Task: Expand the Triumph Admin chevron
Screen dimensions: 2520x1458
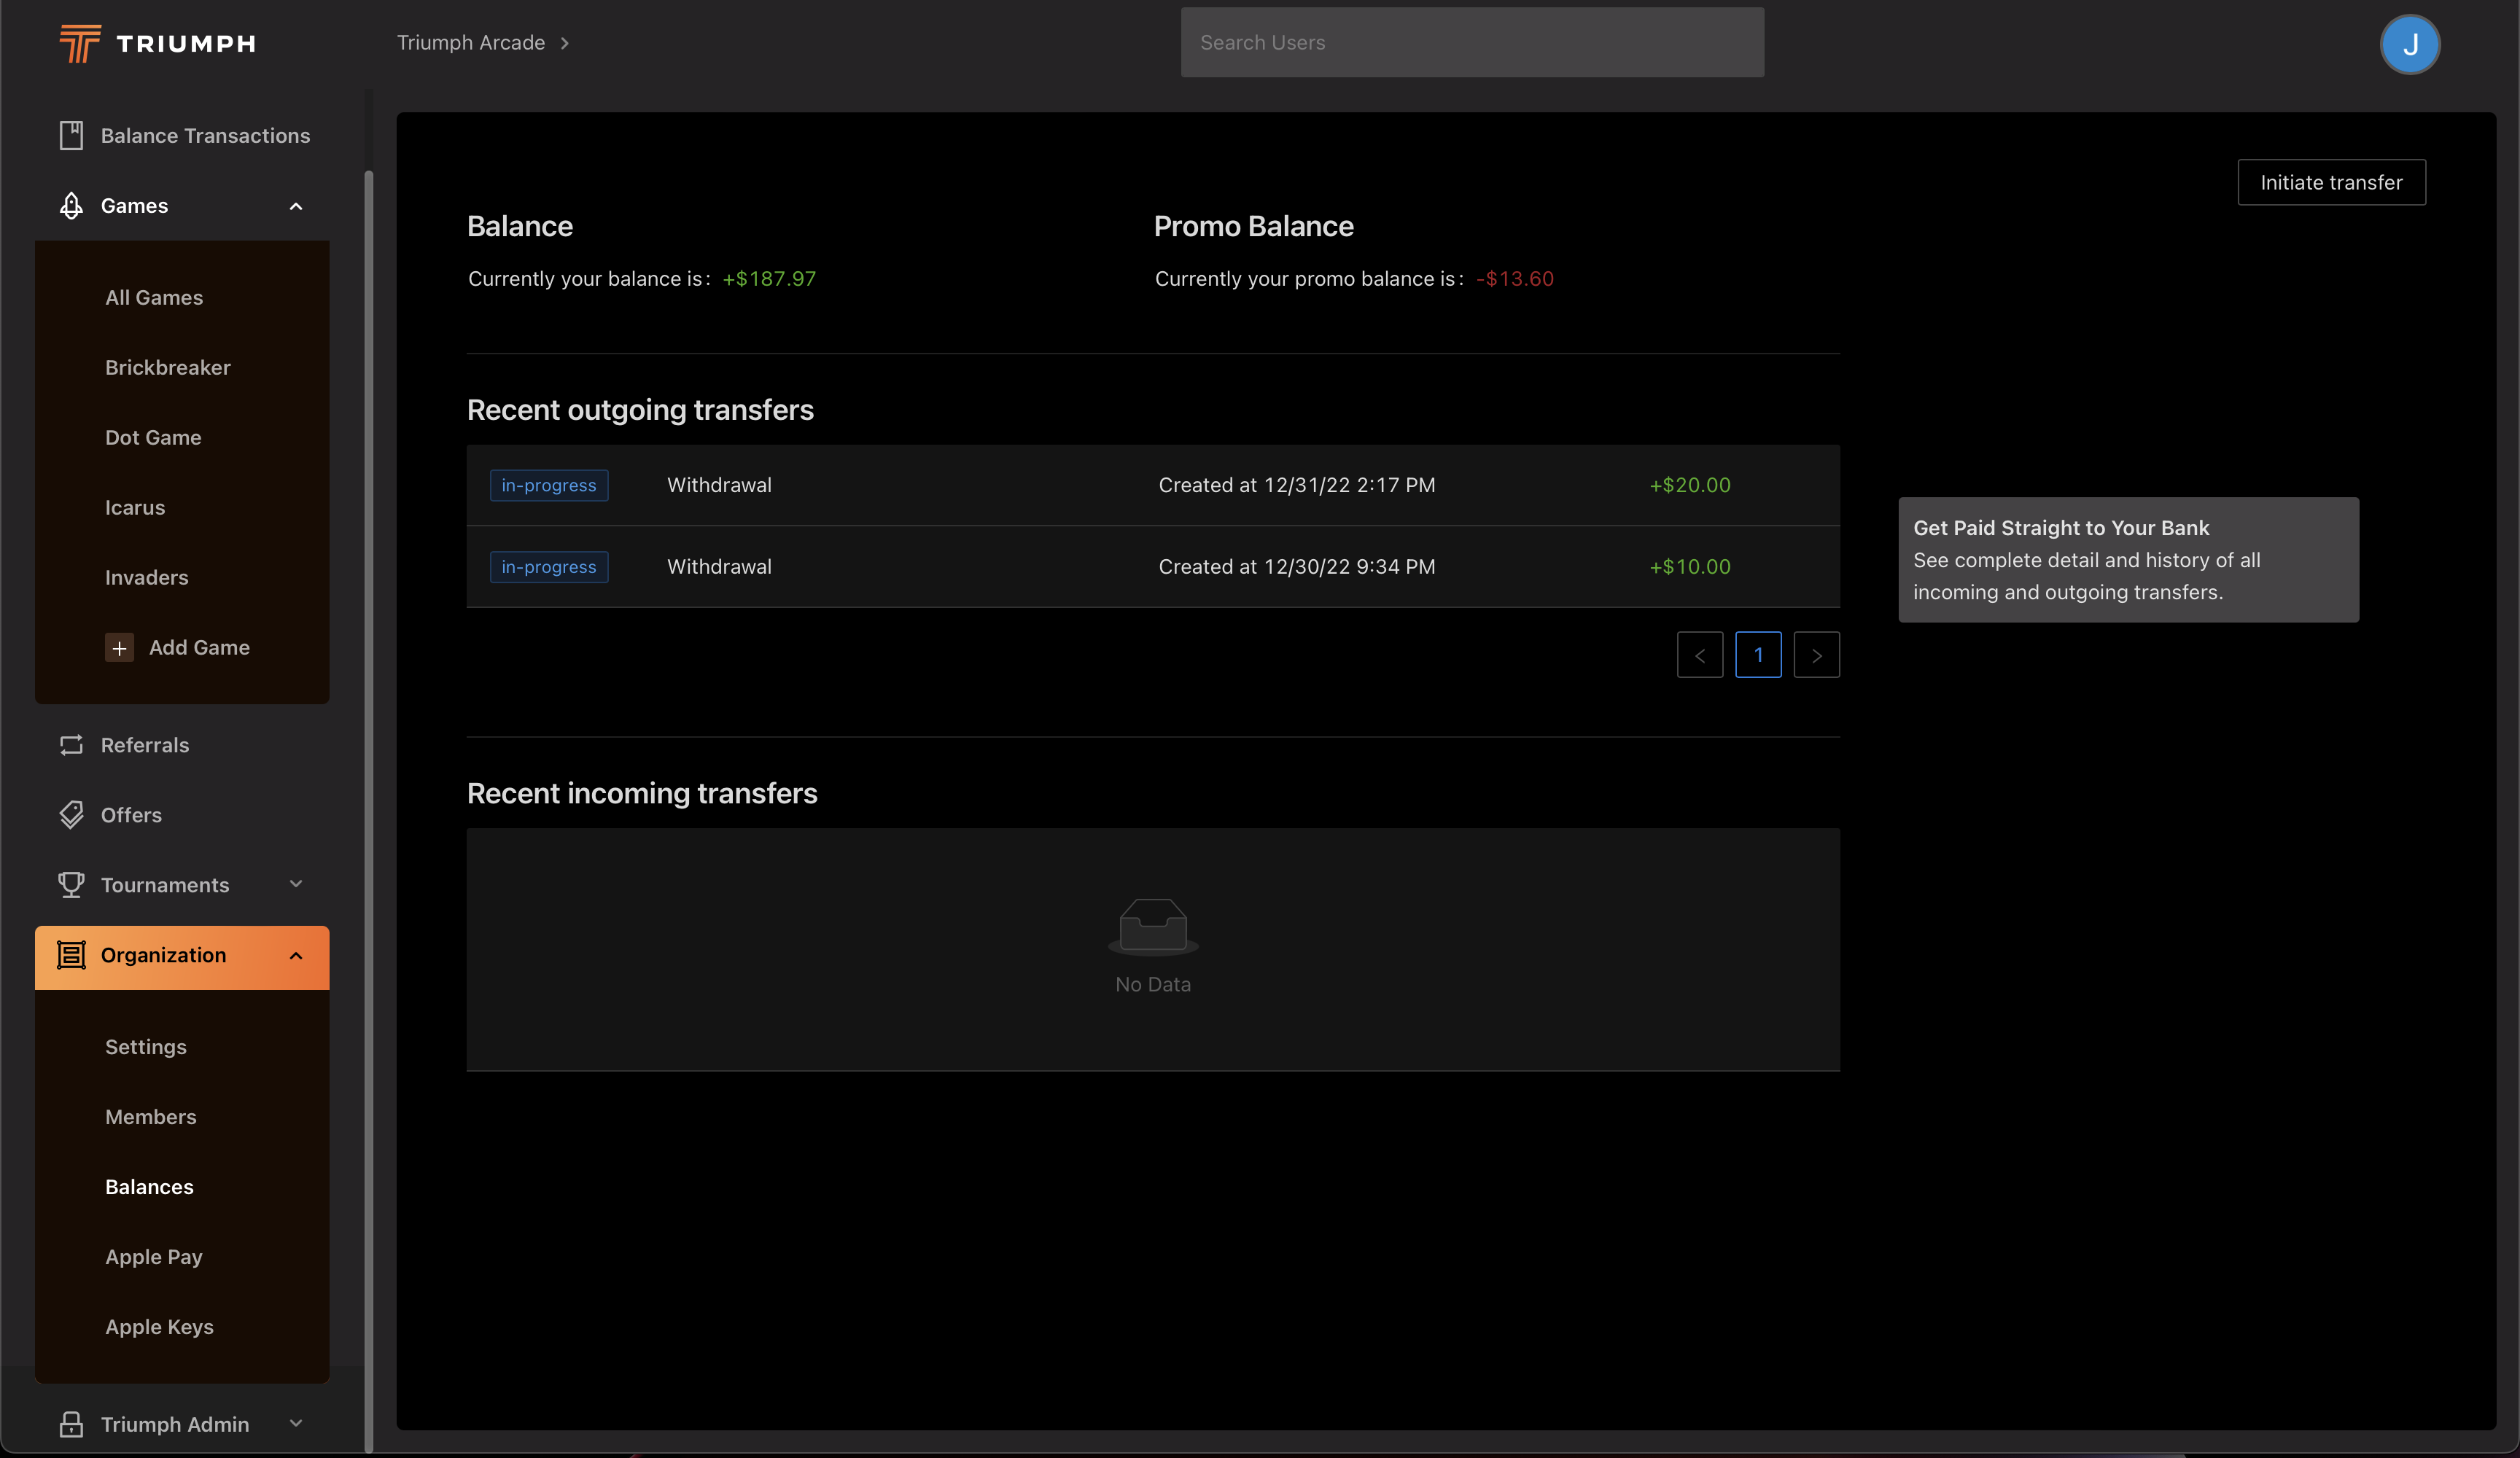Action: coord(296,1423)
